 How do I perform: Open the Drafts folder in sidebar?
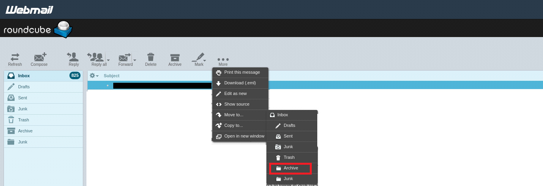24,87
